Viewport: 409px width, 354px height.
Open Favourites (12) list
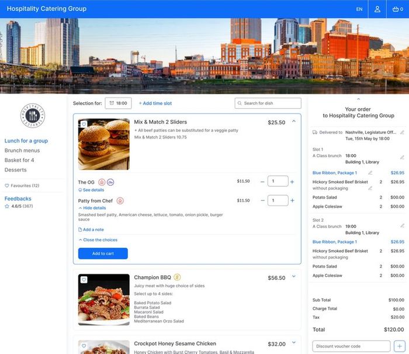coord(22,186)
